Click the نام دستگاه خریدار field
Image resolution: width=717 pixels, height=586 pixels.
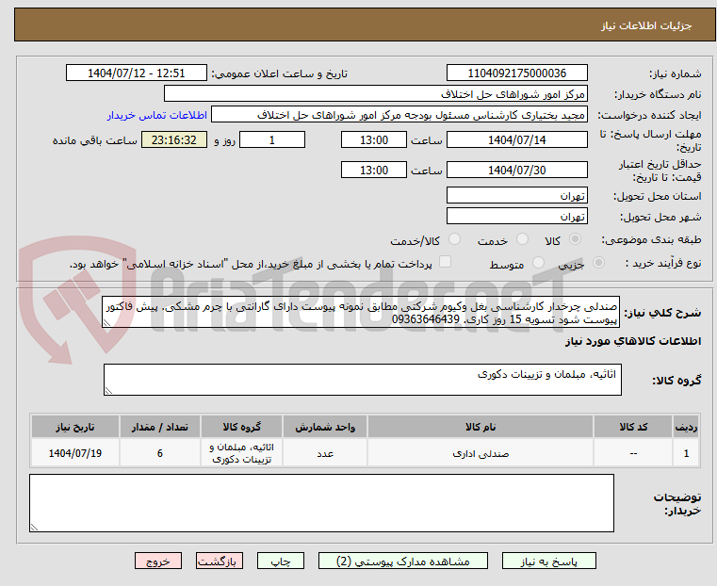click(x=375, y=93)
